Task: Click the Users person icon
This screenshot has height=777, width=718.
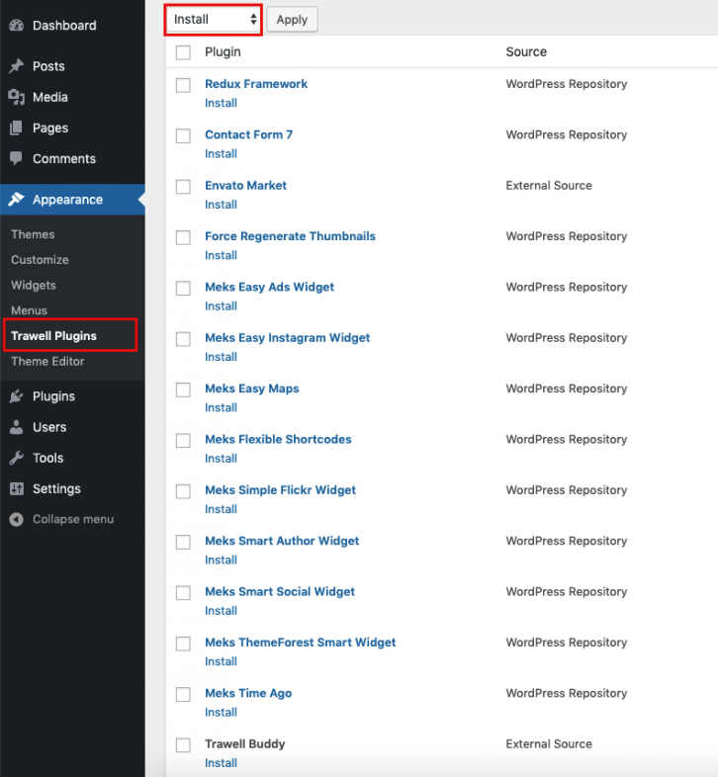Action: [16, 427]
